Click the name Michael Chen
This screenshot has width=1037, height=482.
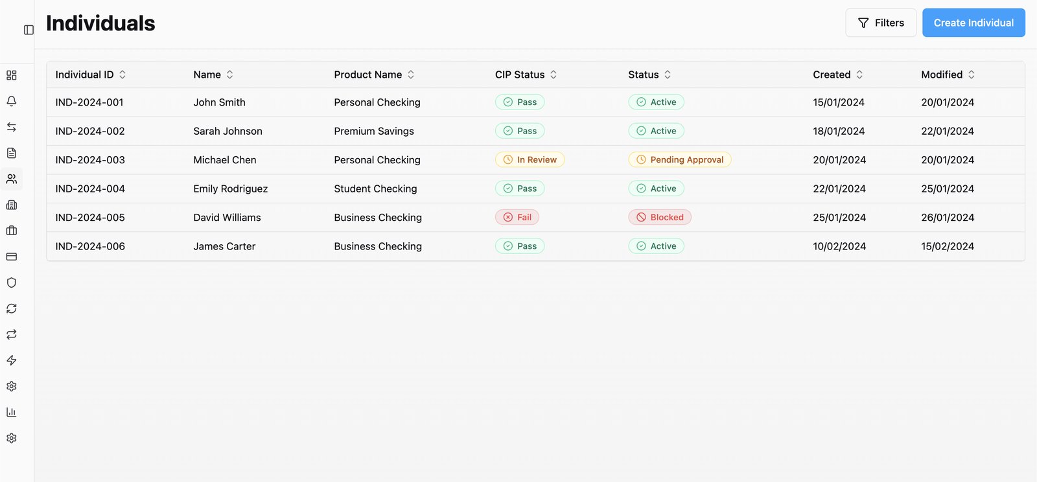click(x=225, y=160)
